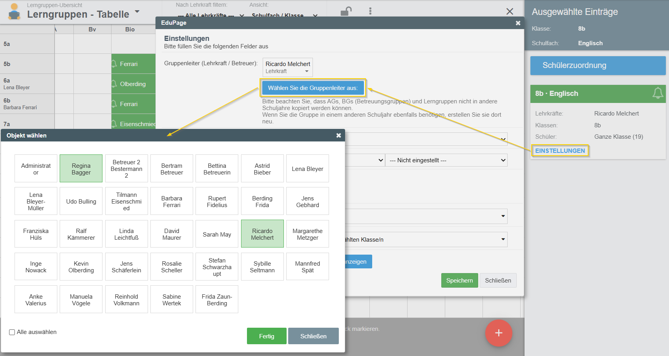Select Linda Leichtfuß tile
The width and height of the screenshot is (669, 356).
coord(126,234)
